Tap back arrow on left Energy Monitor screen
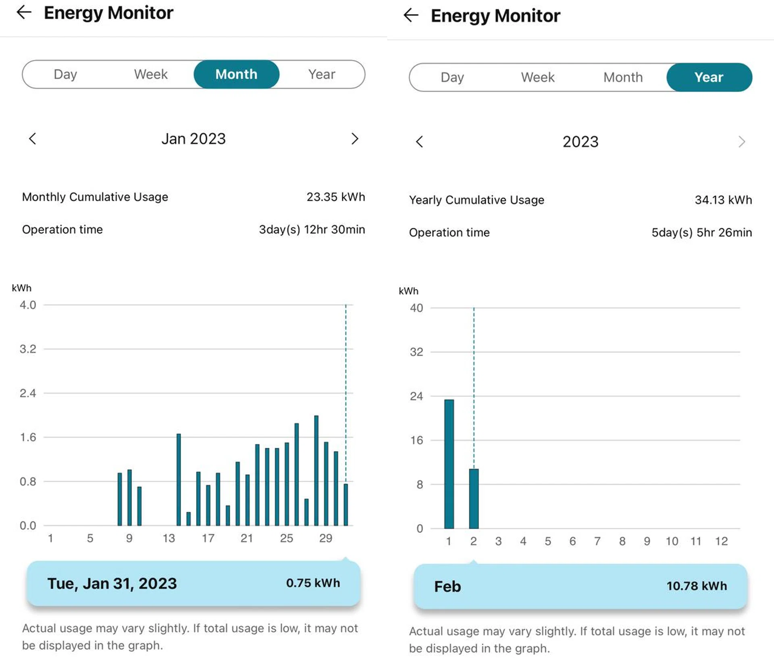The image size is (774, 666). (x=24, y=13)
